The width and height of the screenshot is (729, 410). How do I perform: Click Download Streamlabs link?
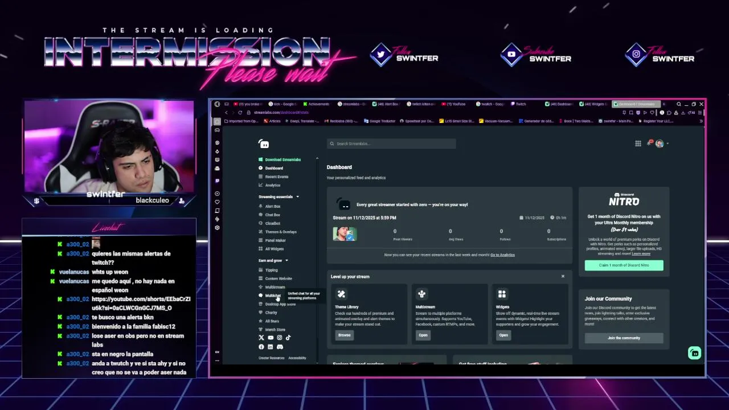[x=280, y=159]
